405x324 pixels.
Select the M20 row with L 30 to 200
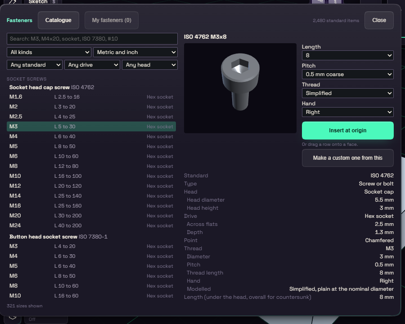(x=91, y=216)
